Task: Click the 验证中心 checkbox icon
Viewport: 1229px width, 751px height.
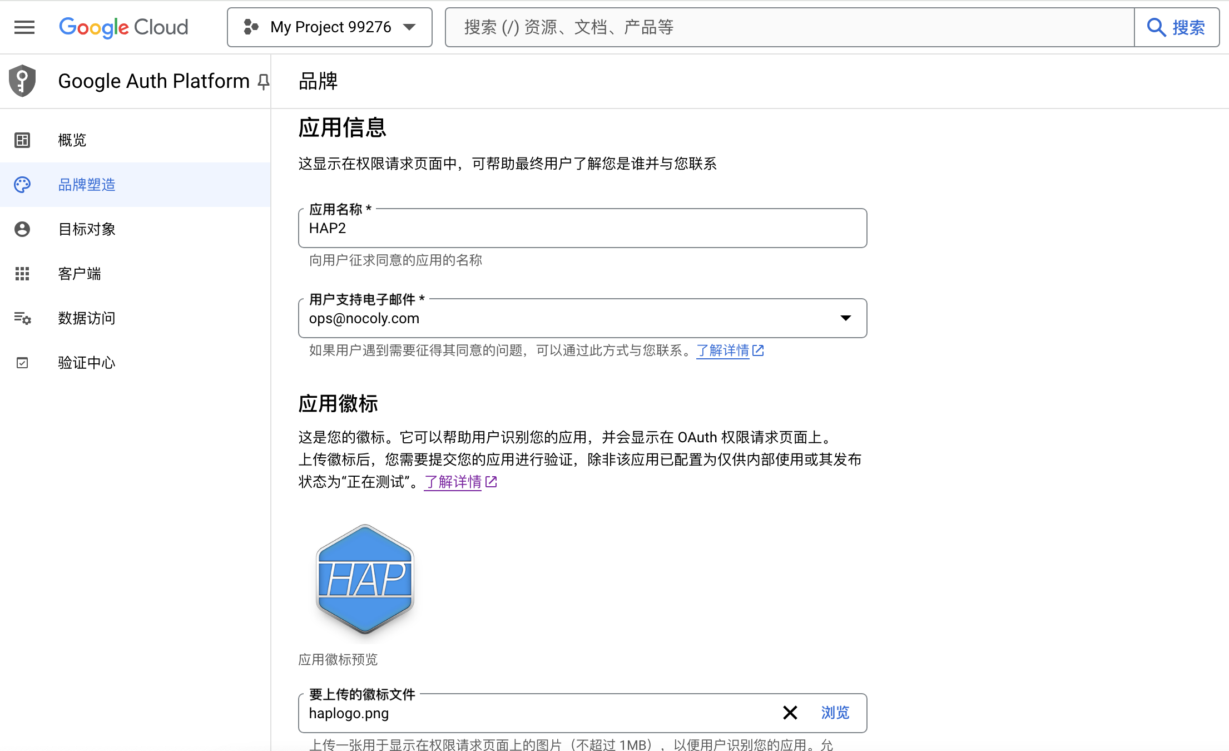Action: pyautogui.click(x=22, y=363)
